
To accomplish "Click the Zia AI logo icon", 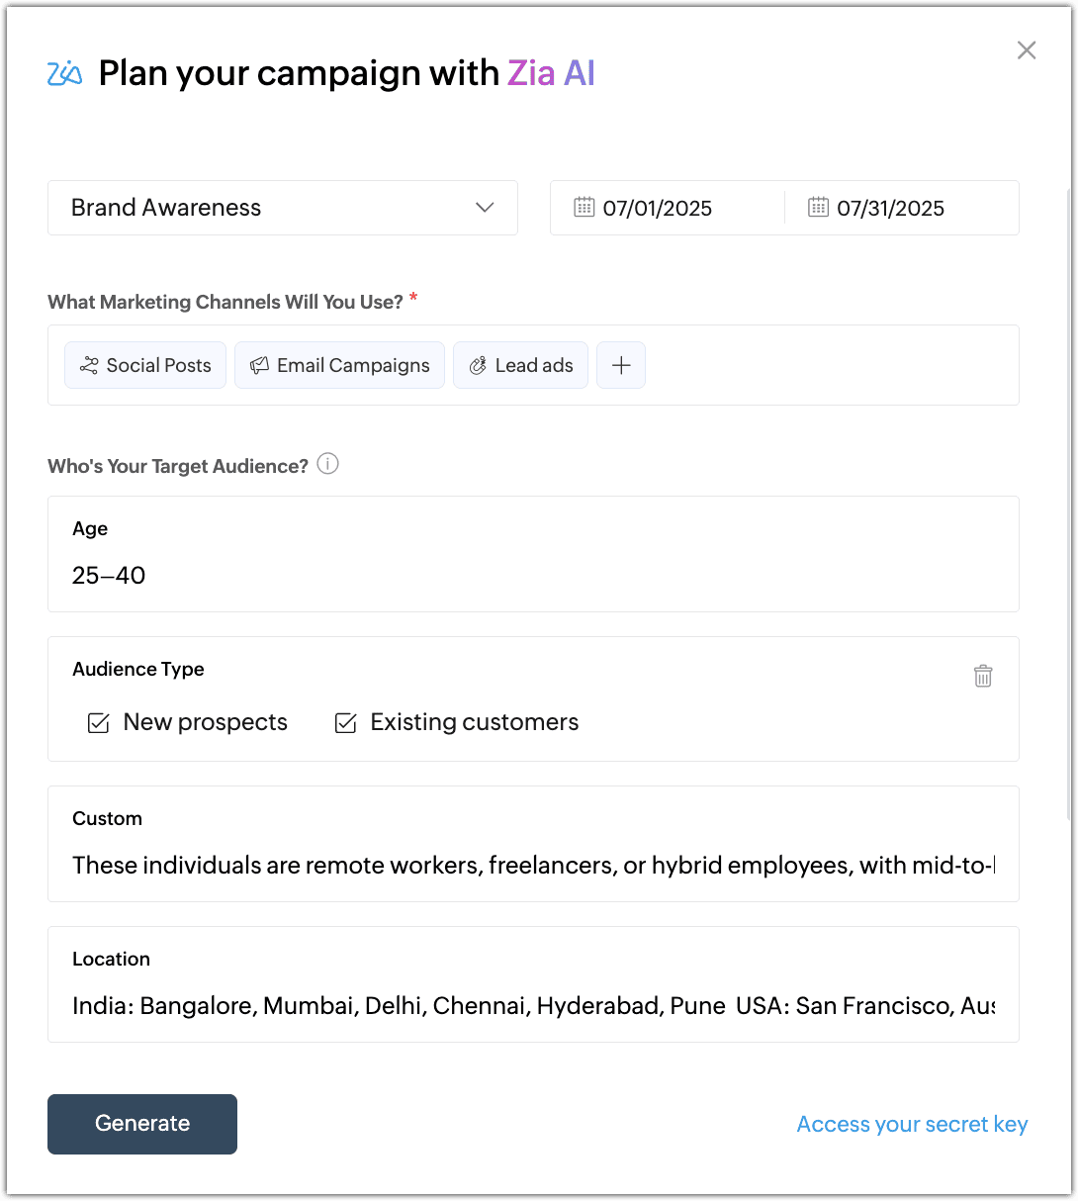I will 64,73.
